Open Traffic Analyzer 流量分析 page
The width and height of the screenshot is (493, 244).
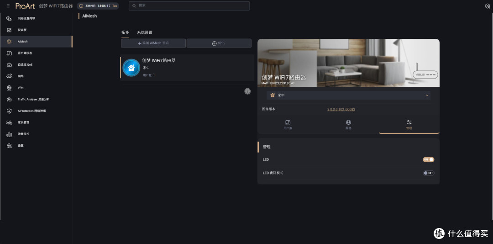(x=36, y=99)
